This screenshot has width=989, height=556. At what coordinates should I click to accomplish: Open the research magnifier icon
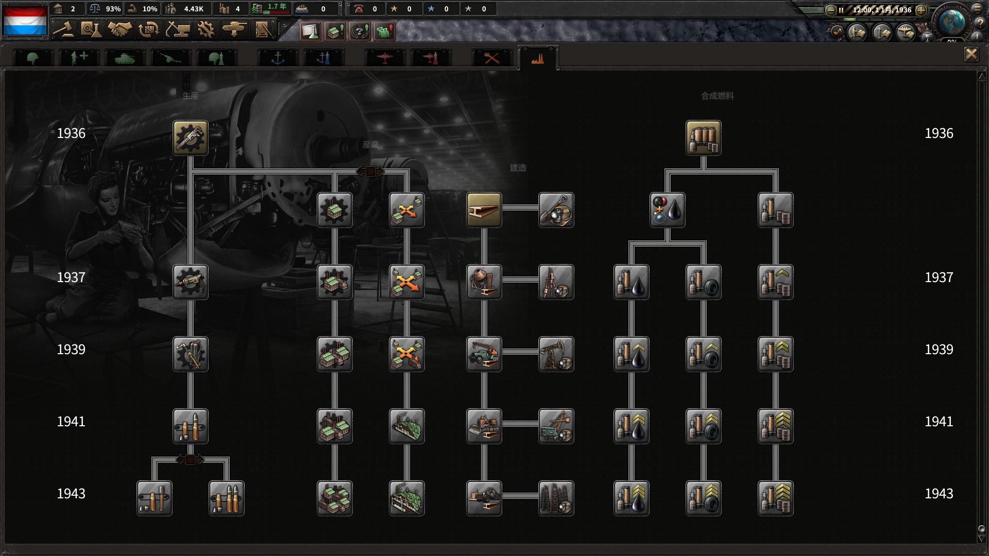tap(91, 30)
